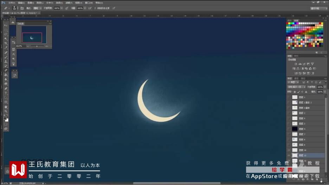329x185 pixels.
Task: Open the layer blend mode dropdown
Action: point(296,87)
